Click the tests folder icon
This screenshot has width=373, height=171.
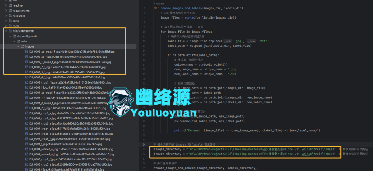pyautogui.click(x=10, y=21)
